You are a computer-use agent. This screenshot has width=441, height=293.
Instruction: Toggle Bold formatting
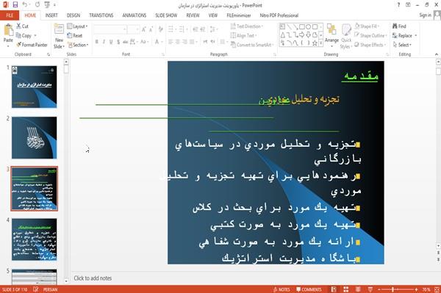coord(97,42)
